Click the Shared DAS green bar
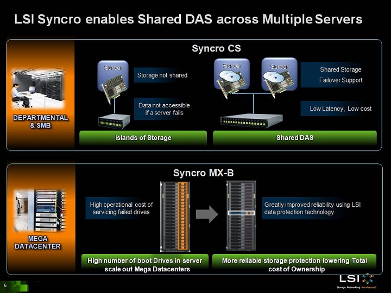391x293 pixels. coord(295,138)
